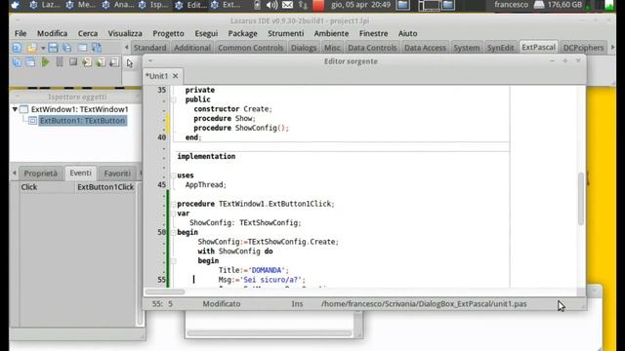Click the Toggle Form/Unit toolbar icon
Image resolution: width=625 pixels, height=351 pixels.
97,48
